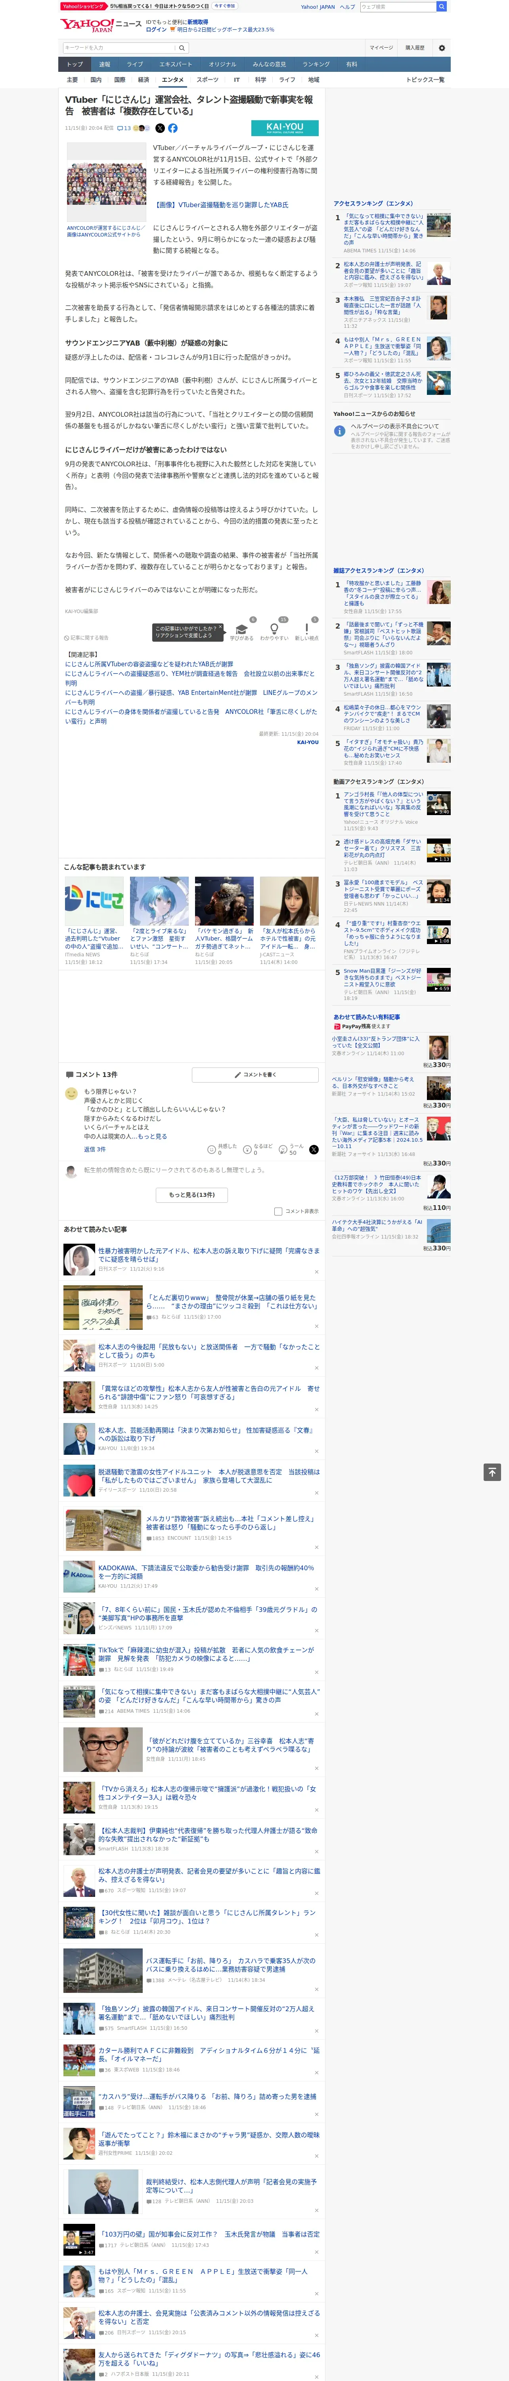This screenshot has width=509, height=2381.
Task: Click コメントを書く button
Action: 255,1074
